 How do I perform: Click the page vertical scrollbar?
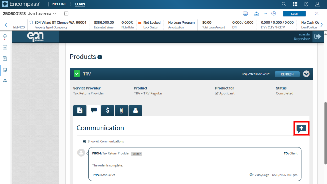coord(325,133)
